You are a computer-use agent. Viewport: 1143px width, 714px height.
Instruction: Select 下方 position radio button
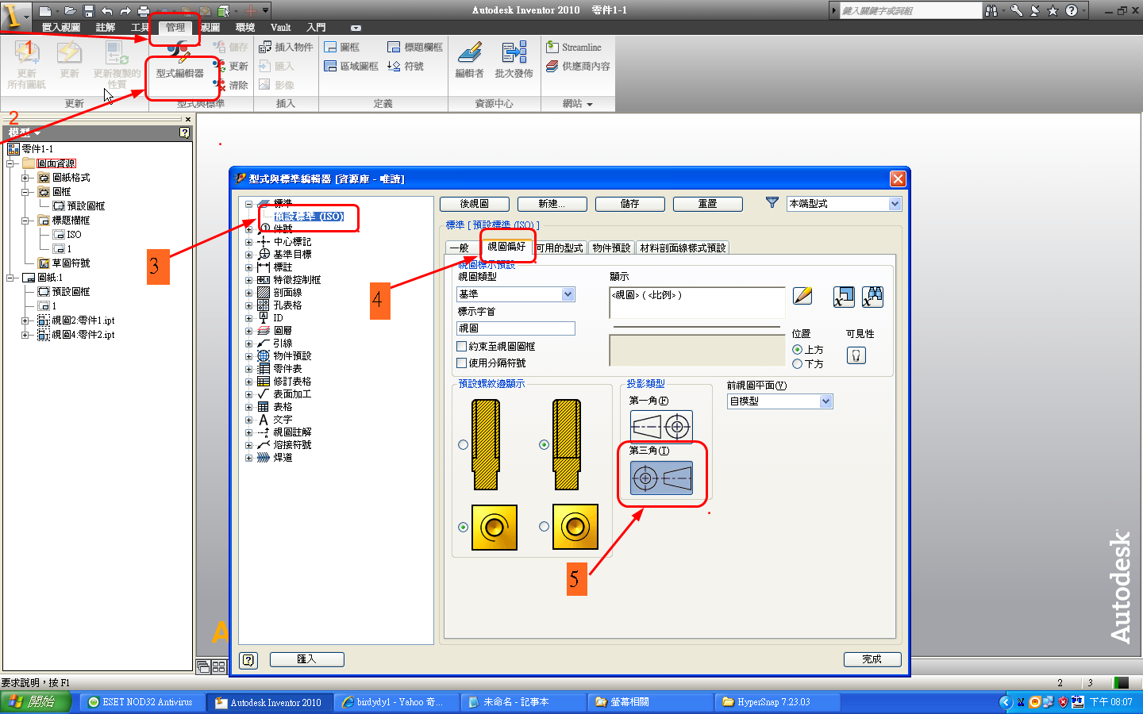tap(798, 364)
